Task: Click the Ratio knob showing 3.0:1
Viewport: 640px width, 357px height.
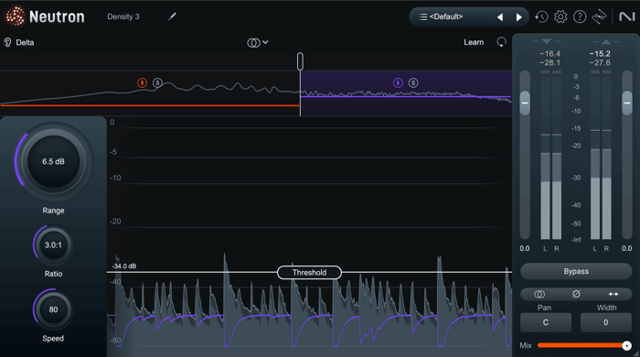Action: [53, 245]
